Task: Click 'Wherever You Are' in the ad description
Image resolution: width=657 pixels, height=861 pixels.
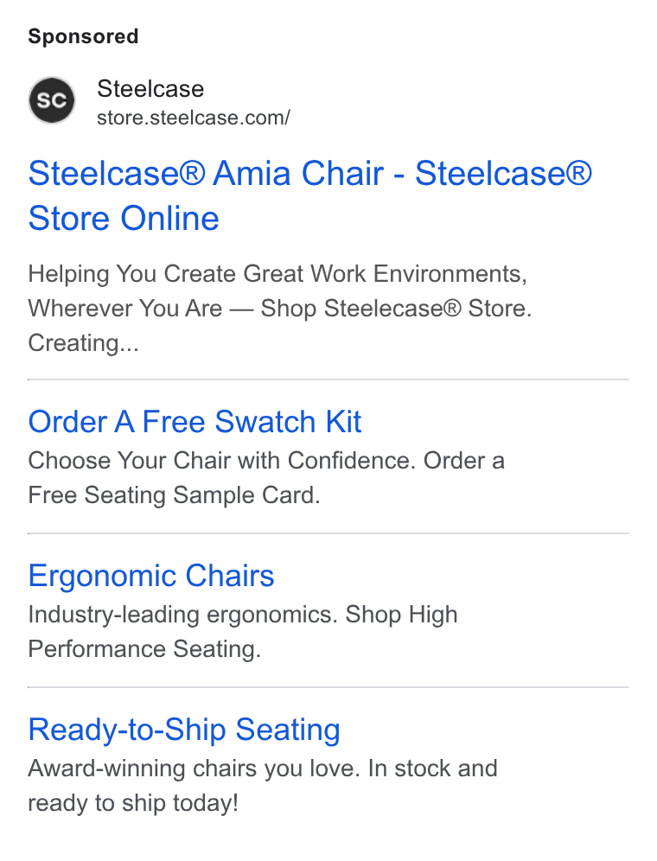Action: 125,308
